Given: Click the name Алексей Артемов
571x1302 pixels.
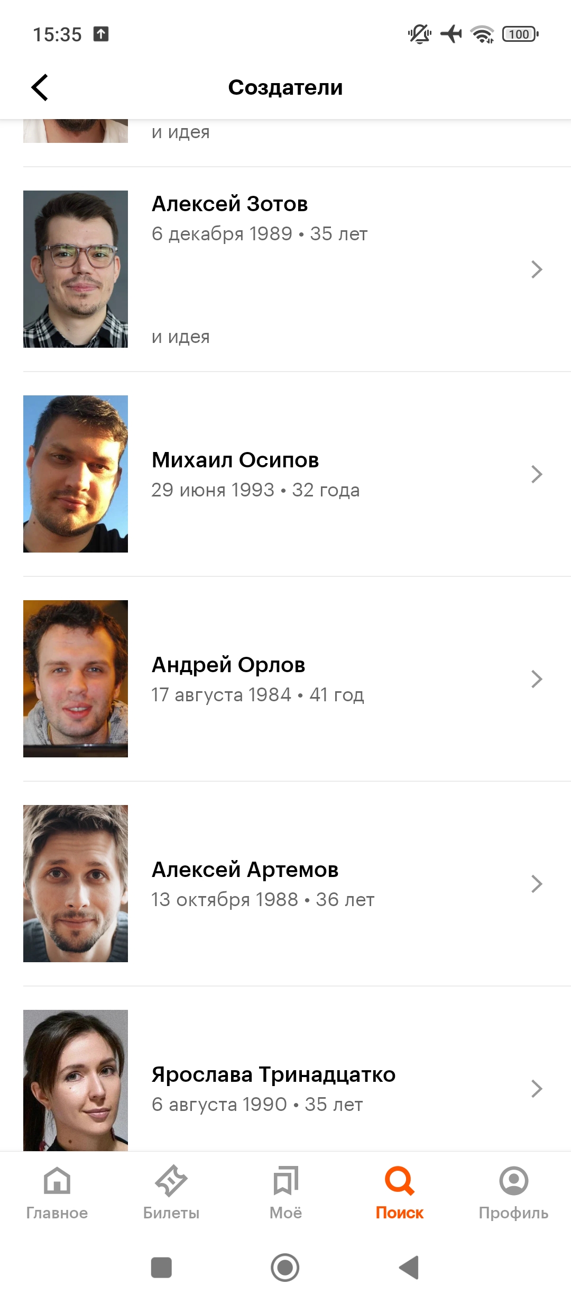Looking at the screenshot, I should coord(245,870).
